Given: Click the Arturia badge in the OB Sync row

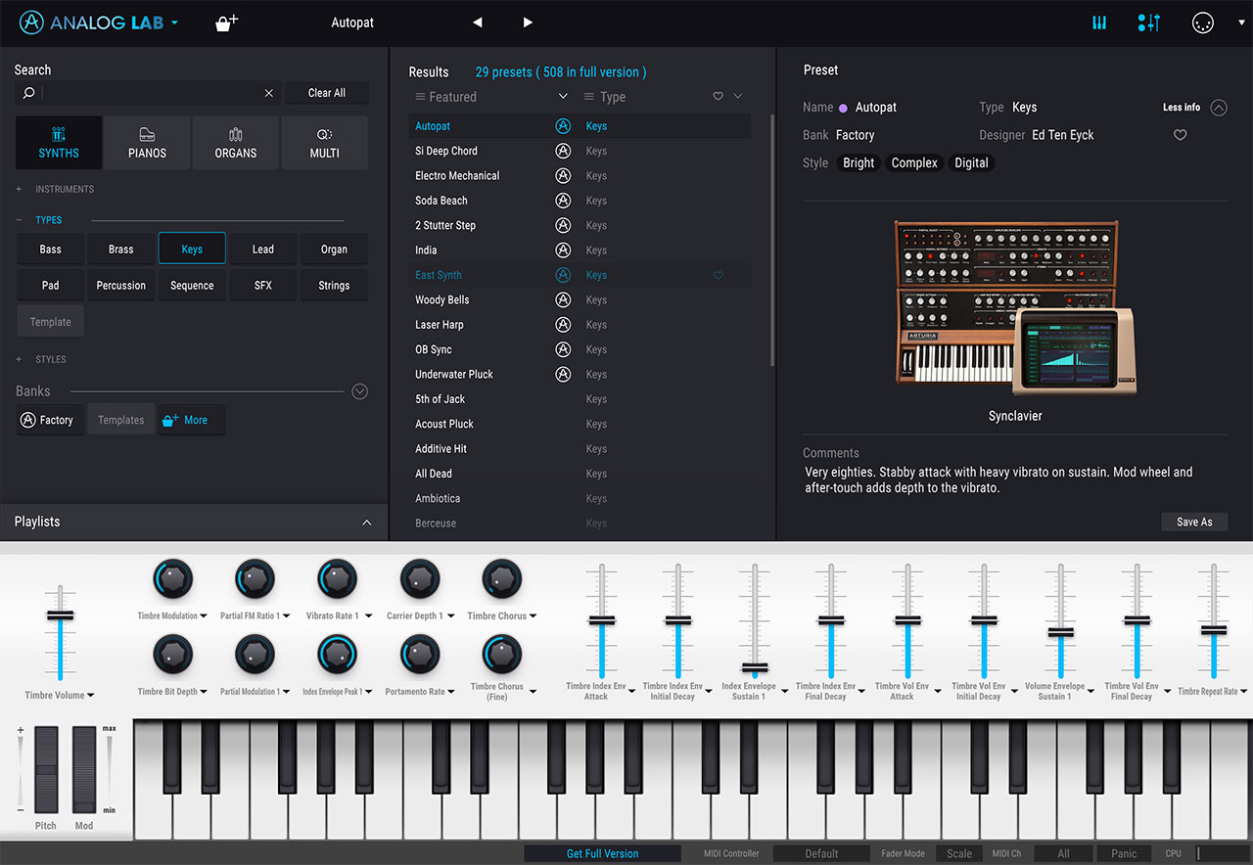Looking at the screenshot, I should [x=563, y=349].
